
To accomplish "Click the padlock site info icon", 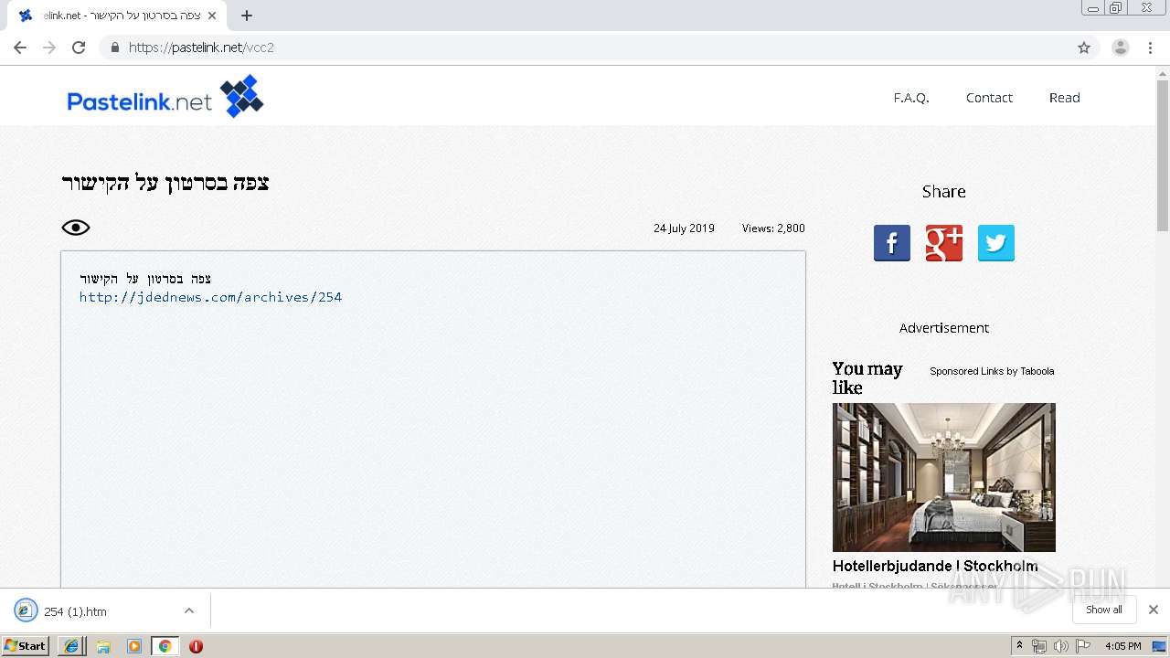I will click(x=114, y=48).
